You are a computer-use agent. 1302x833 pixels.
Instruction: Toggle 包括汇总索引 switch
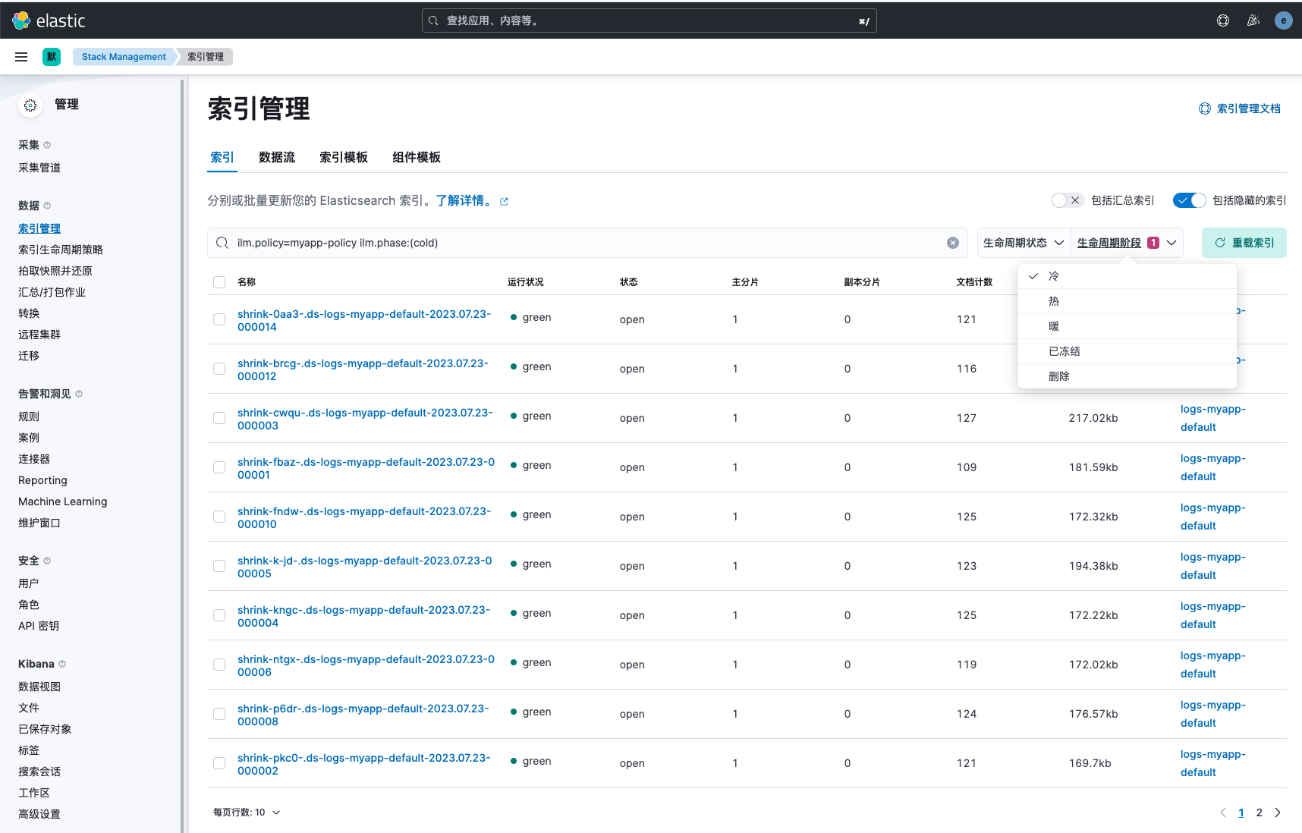pos(1068,200)
